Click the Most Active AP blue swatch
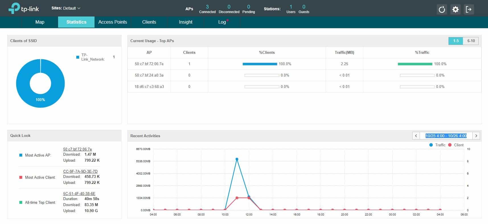 coord(21,155)
